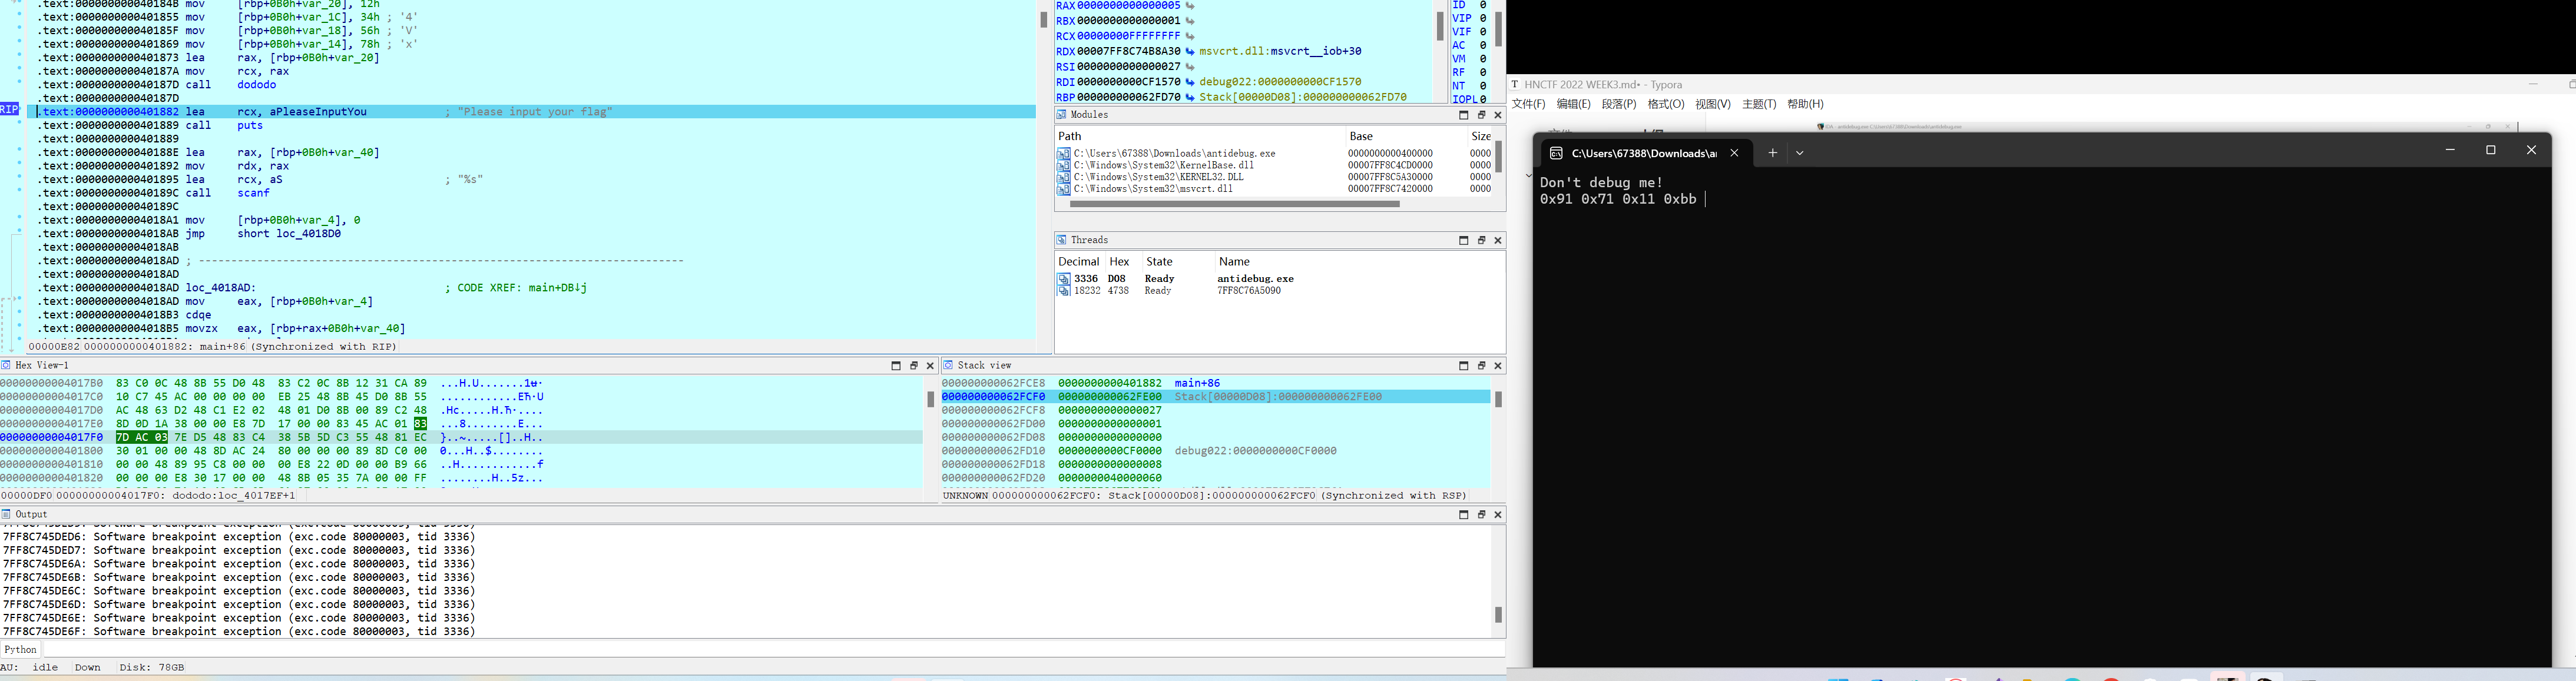2576x681 pixels.
Task: Select stack entry main+86
Action: click(1197, 383)
